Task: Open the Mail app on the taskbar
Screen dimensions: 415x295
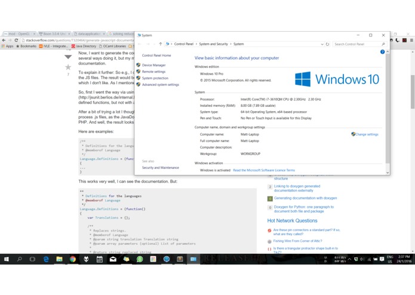Action: [113, 259]
